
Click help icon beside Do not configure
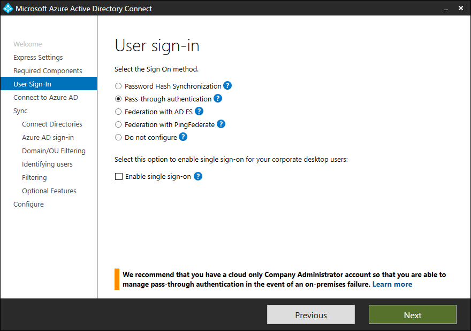point(183,137)
